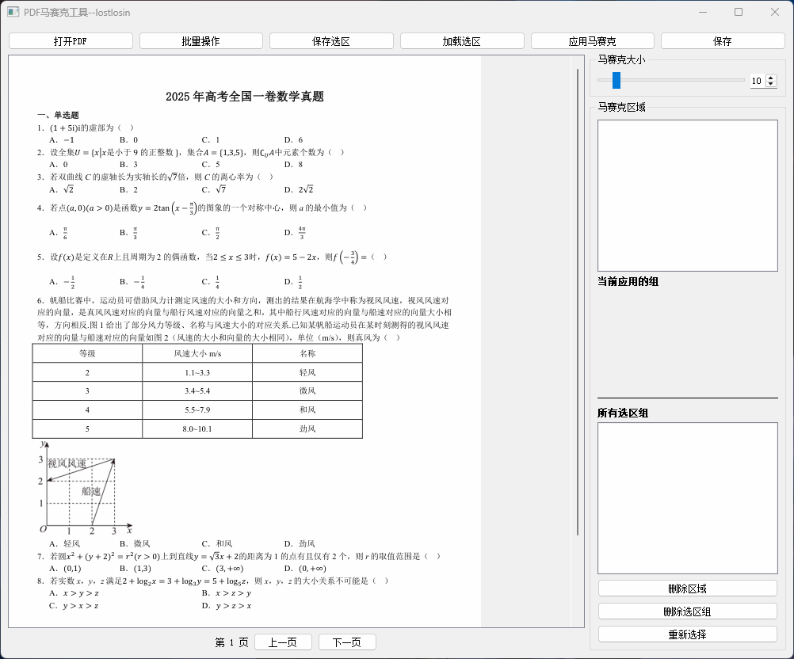Increase mosaic size with the up stepper arrow
This screenshot has height=659, width=794.
772,76
